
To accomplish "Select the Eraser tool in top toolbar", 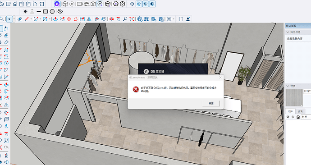I will pos(20,19).
